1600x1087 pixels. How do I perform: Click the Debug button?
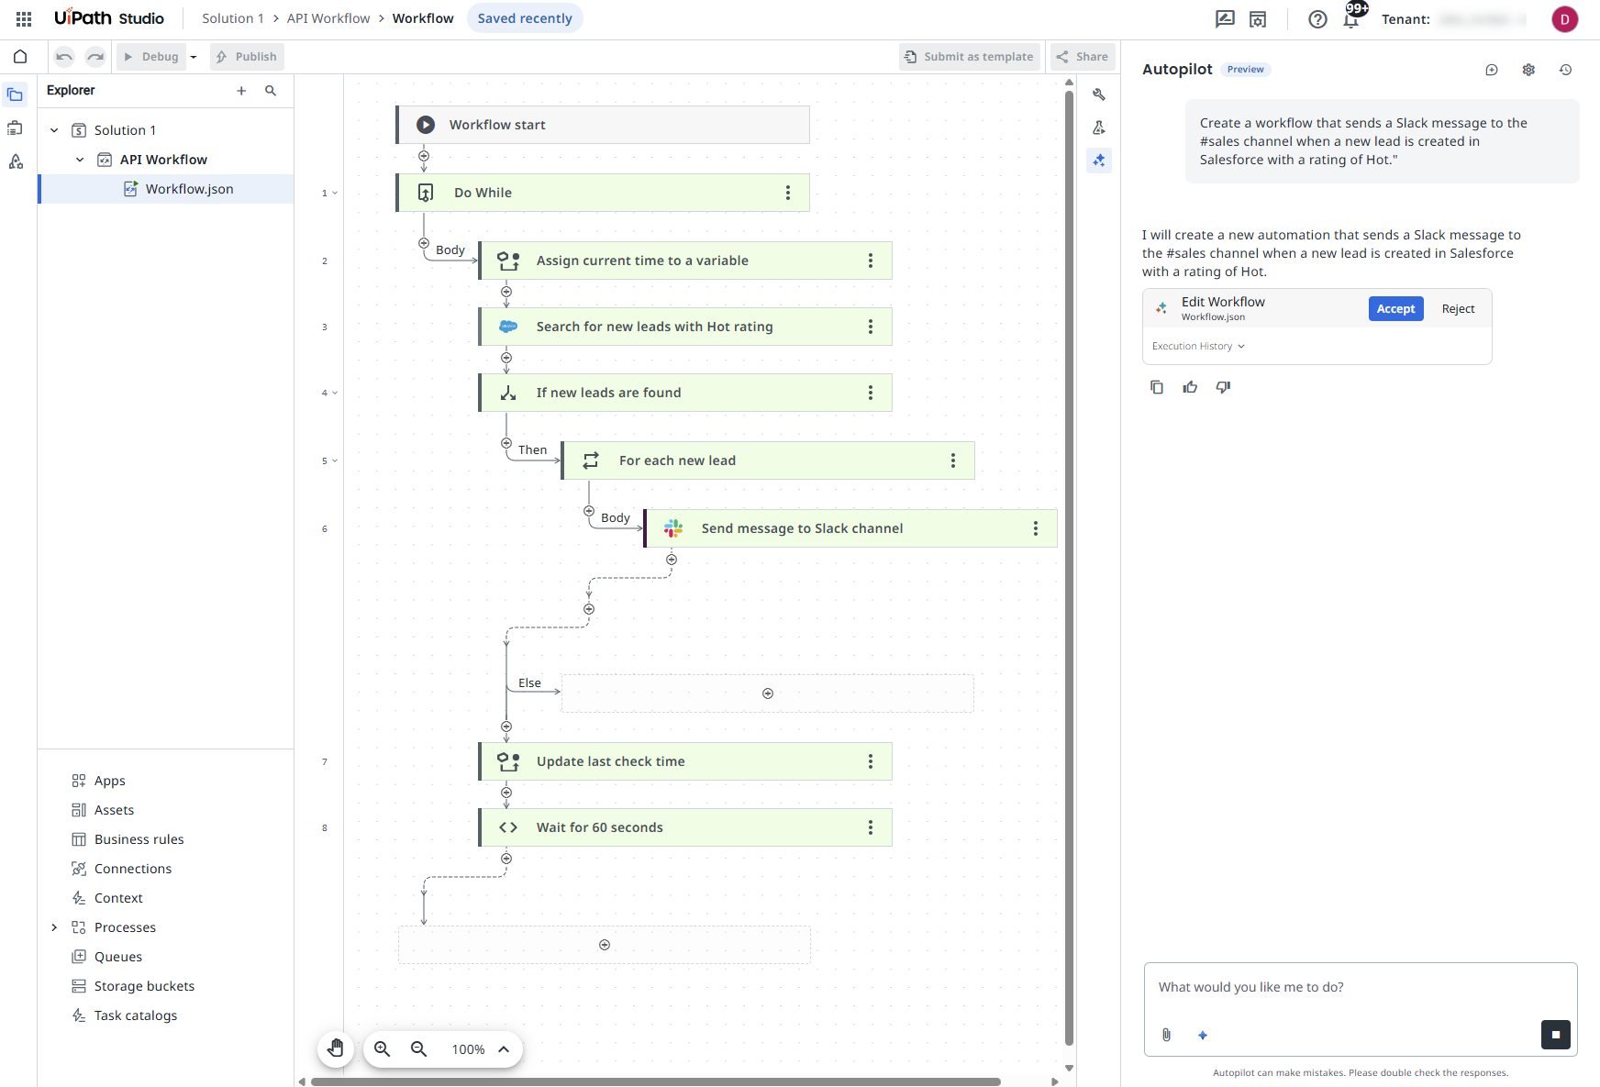click(151, 57)
